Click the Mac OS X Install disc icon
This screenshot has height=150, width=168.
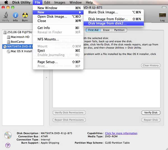9,51
